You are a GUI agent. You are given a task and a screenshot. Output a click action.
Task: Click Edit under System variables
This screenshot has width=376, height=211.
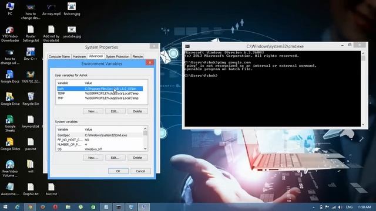coord(115,158)
